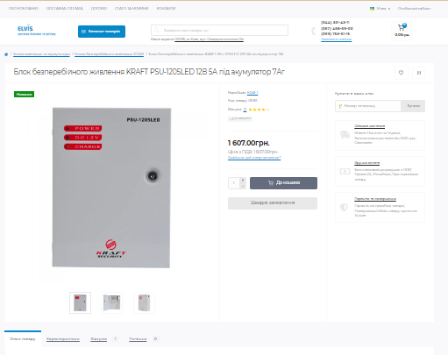Click the delivery truck icon
Image resolution: width=448 pixels, height=355 pixels.
[345, 135]
